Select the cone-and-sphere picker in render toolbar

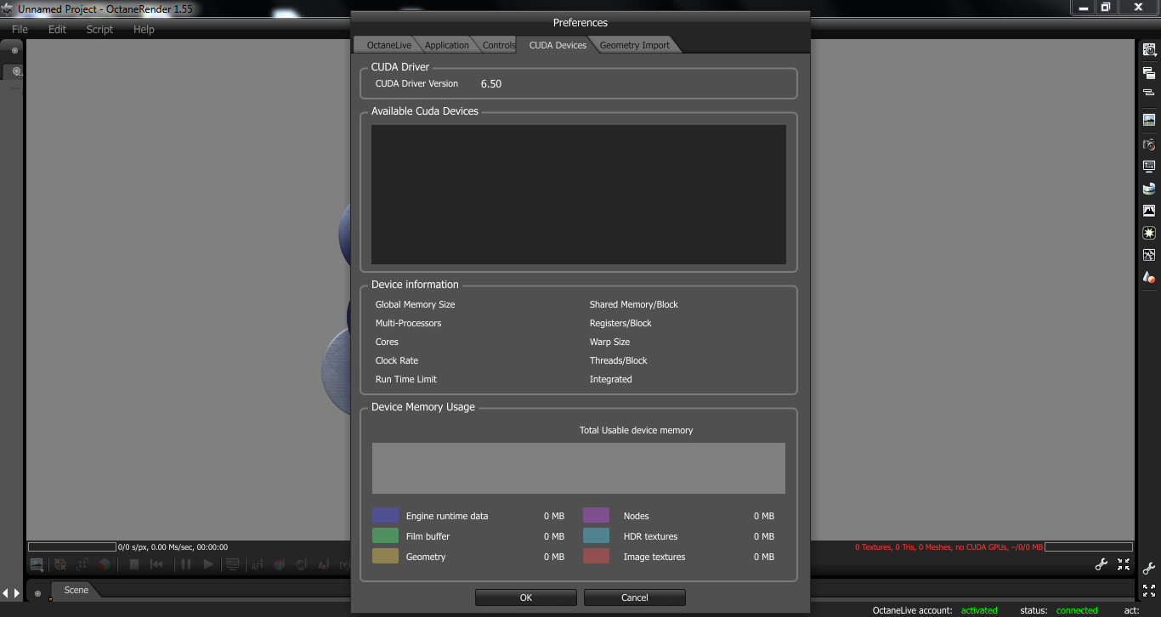324,564
